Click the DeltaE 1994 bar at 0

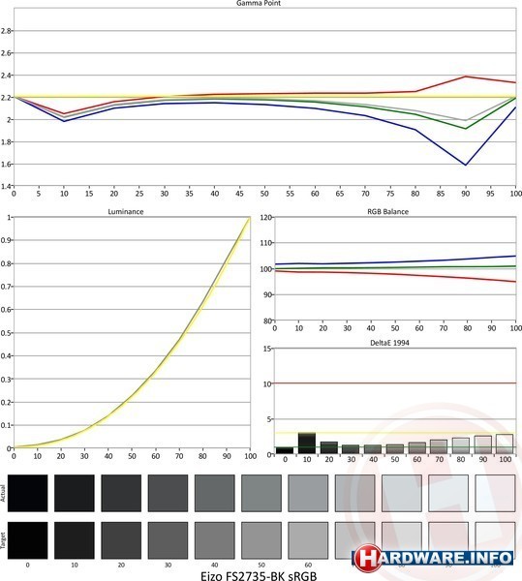pos(285,450)
